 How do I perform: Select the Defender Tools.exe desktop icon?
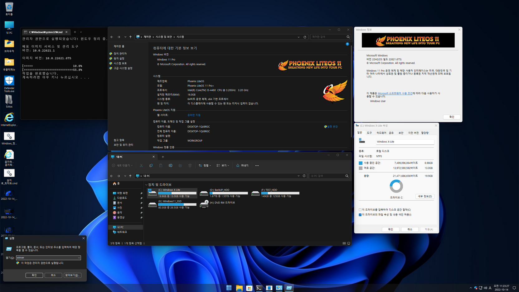[9, 84]
